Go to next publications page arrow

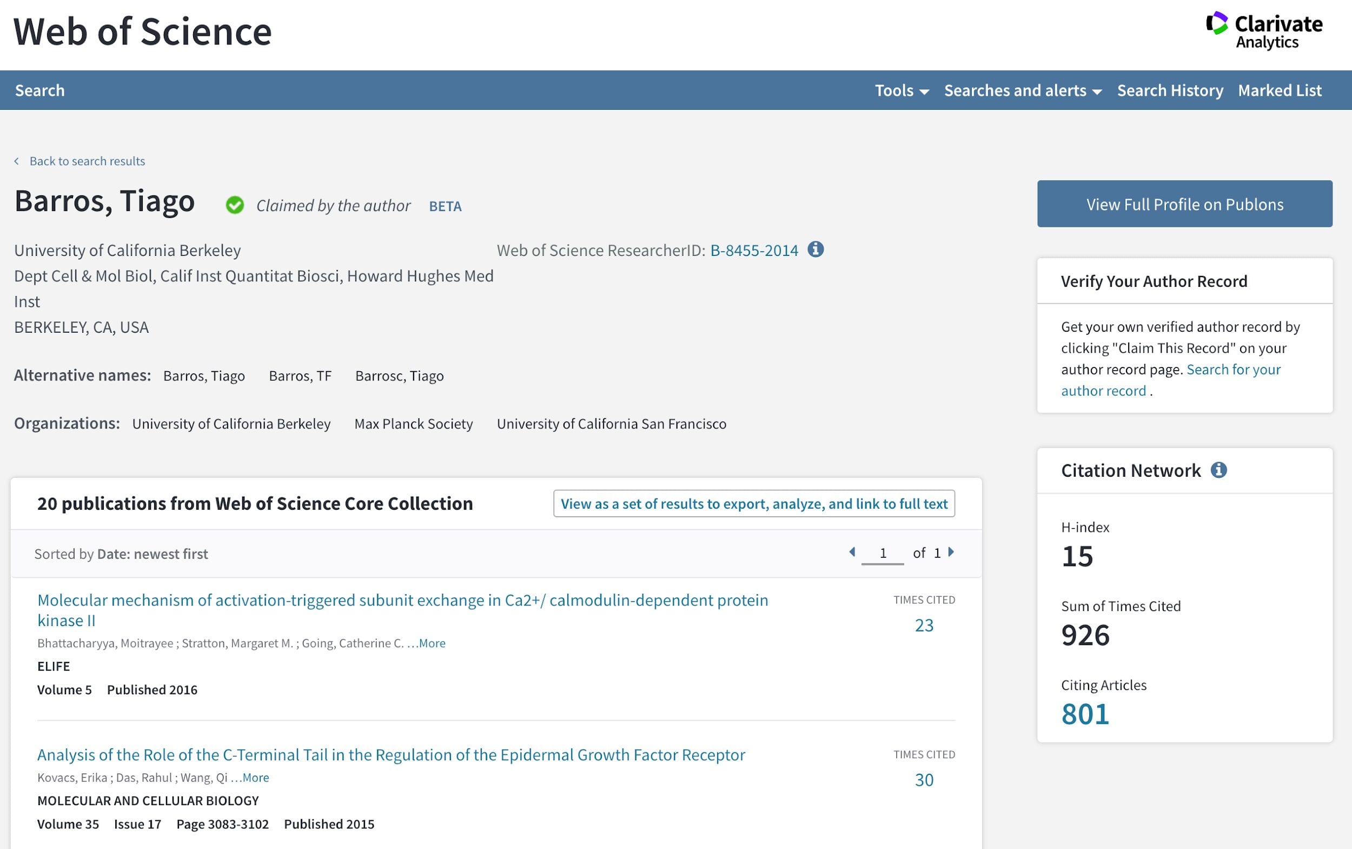tap(951, 552)
